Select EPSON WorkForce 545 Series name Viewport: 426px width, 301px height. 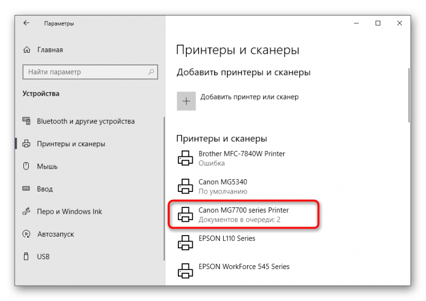[x=244, y=266]
